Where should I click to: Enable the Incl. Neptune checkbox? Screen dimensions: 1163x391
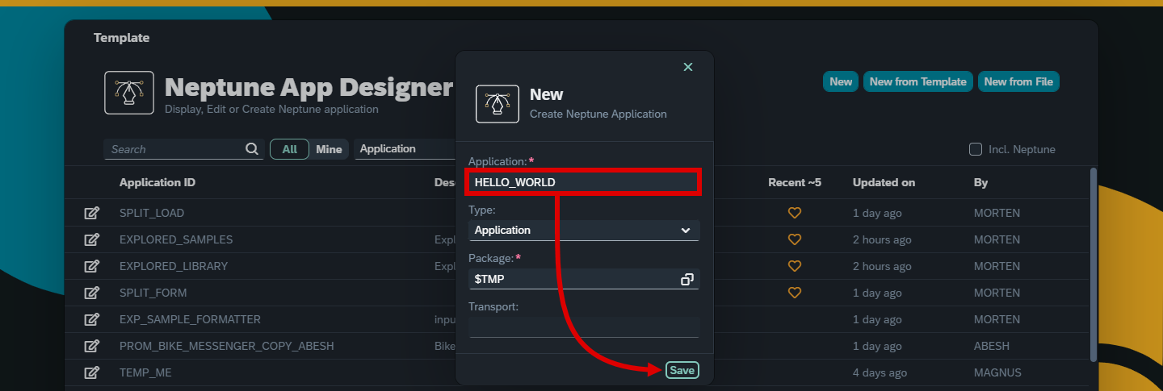coord(976,149)
